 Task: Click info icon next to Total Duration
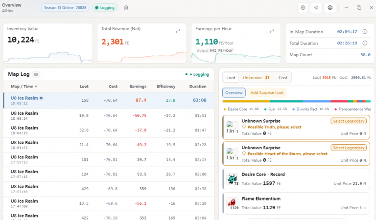(365, 43)
